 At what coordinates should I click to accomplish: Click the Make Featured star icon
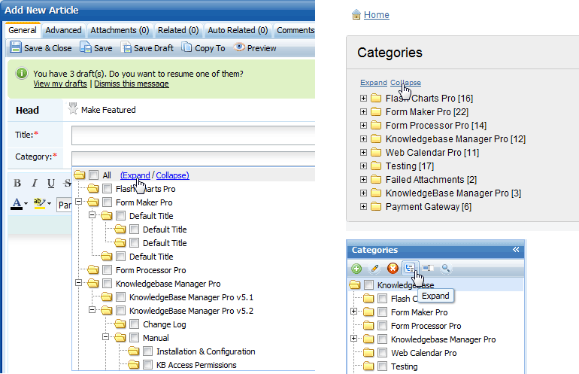coord(73,109)
